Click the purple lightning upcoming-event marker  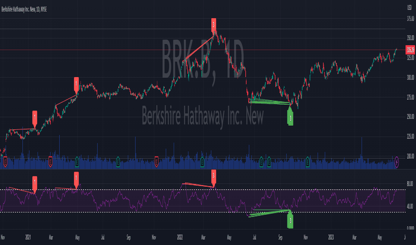(x=397, y=162)
